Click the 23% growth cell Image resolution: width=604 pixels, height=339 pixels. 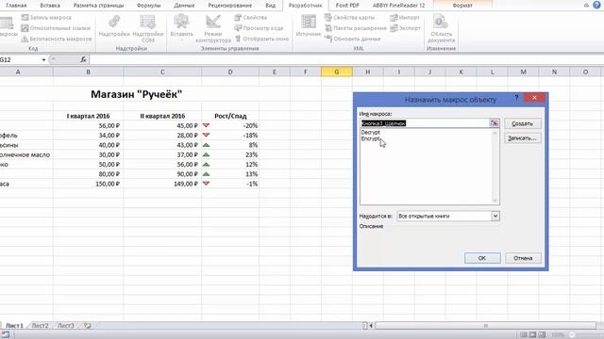[x=230, y=154]
